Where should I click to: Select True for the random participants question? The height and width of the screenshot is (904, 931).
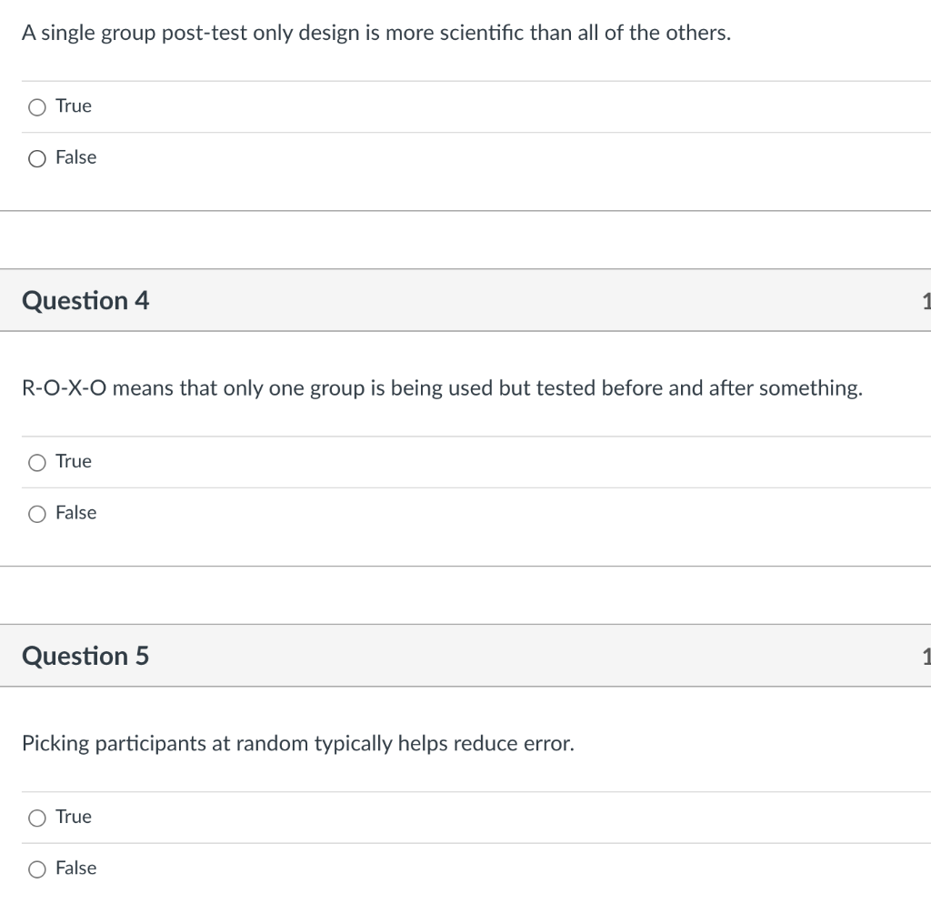(x=36, y=818)
